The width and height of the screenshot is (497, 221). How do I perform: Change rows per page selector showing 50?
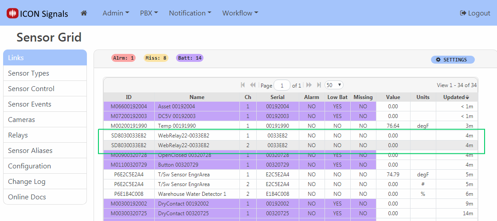(x=334, y=85)
